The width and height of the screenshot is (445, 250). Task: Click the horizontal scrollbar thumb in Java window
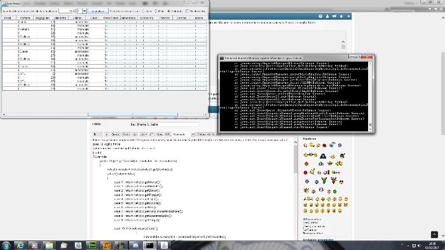(x=132, y=114)
